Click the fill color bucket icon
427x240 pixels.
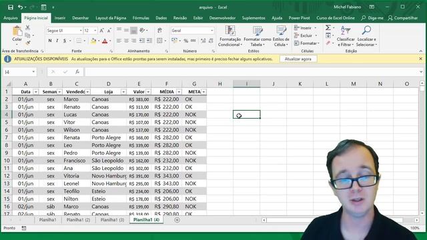pos(93,41)
